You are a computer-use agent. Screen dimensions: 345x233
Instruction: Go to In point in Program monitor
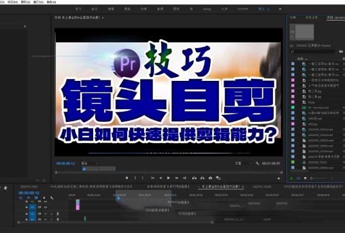click(153, 178)
